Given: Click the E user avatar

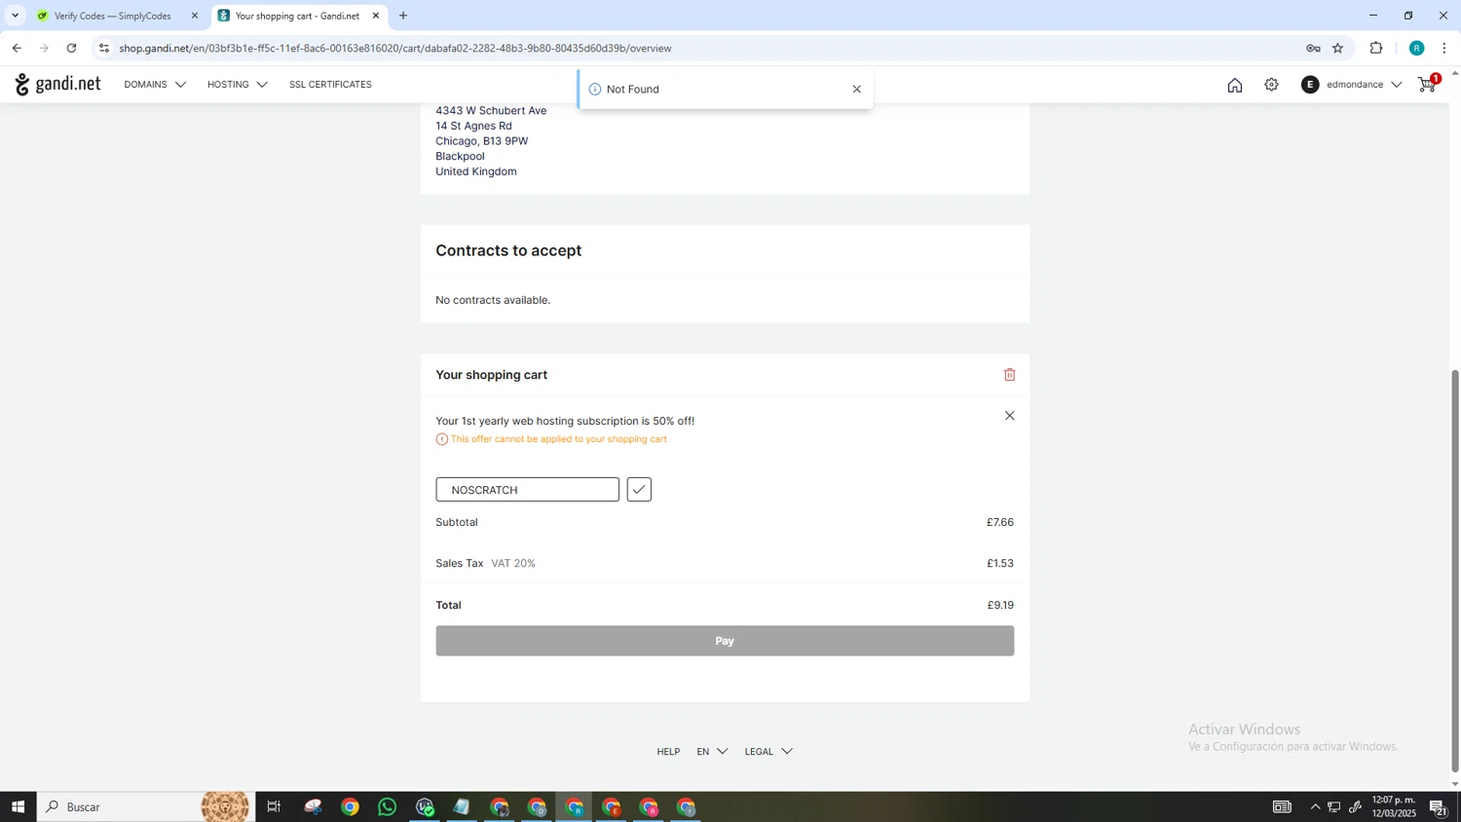Looking at the screenshot, I should [1310, 85].
